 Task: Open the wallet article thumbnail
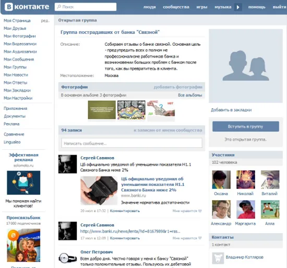tap(99, 190)
